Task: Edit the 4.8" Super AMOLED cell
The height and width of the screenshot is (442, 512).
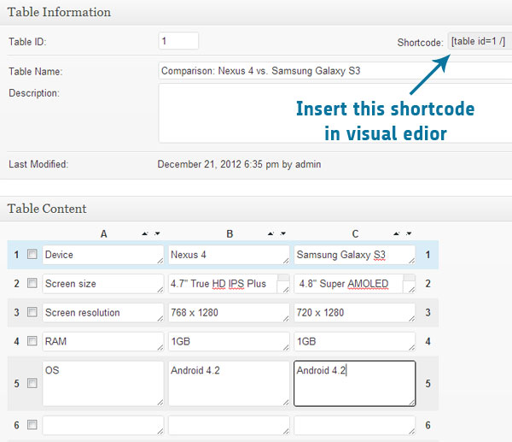Action: pos(355,284)
